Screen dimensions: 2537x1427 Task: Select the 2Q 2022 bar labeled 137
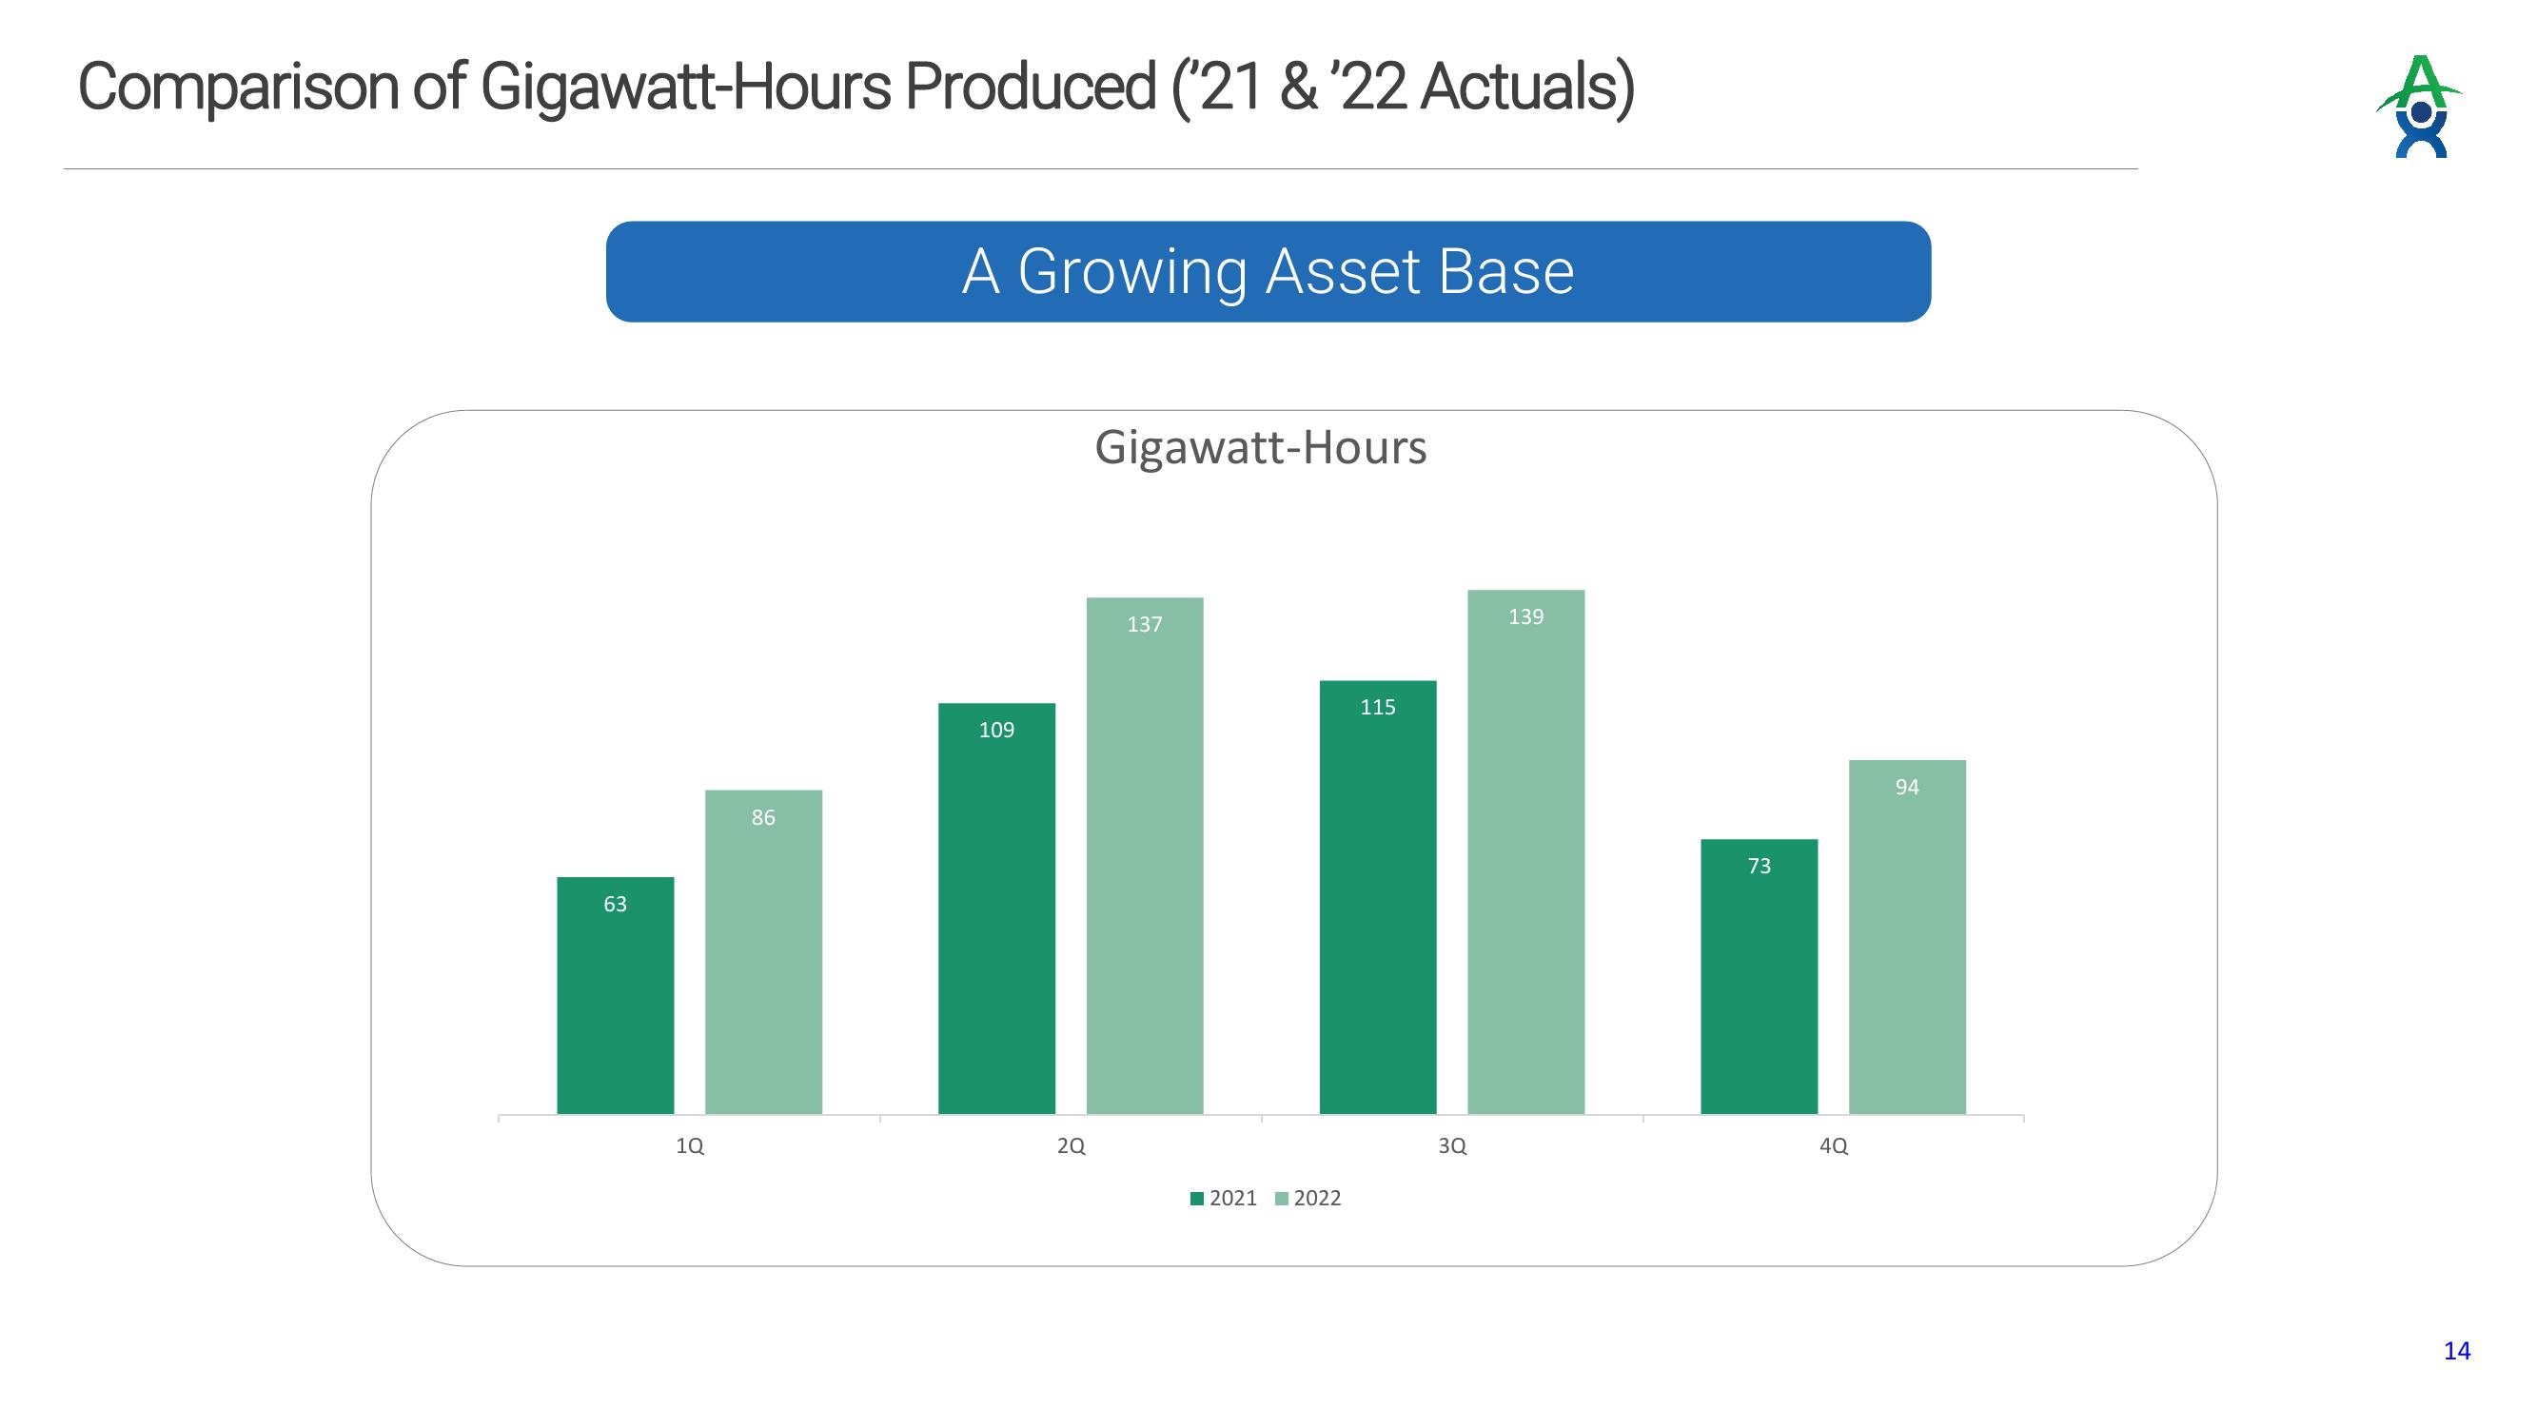click(x=1145, y=856)
